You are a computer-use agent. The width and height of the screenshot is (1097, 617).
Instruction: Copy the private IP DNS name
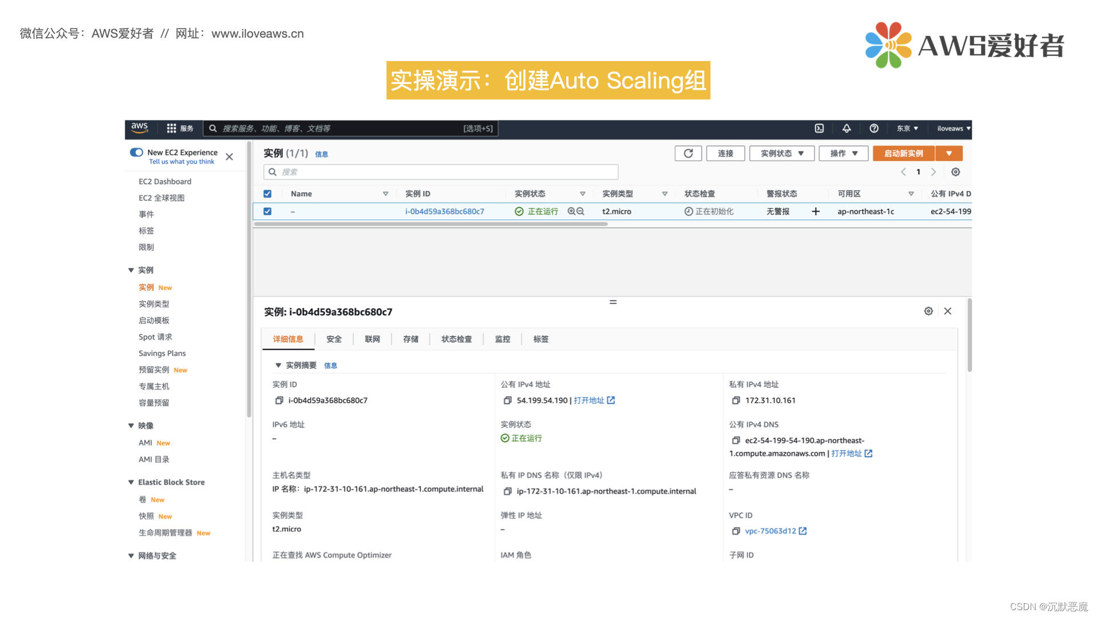point(507,491)
